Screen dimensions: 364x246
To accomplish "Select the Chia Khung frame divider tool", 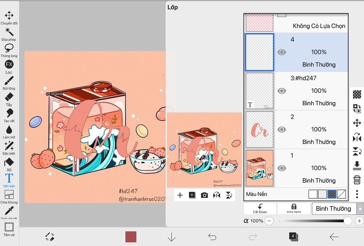I will point(9,197).
